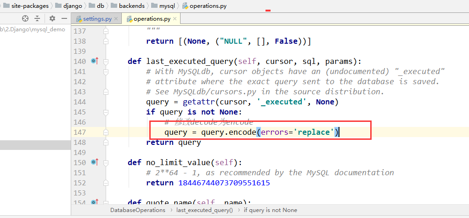Click the locate/scroll-from-source target icon
This screenshot has width=469, height=218.
25,18
